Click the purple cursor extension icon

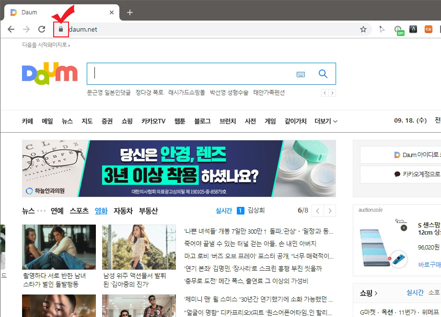pyautogui.click(x=382, y=29)
